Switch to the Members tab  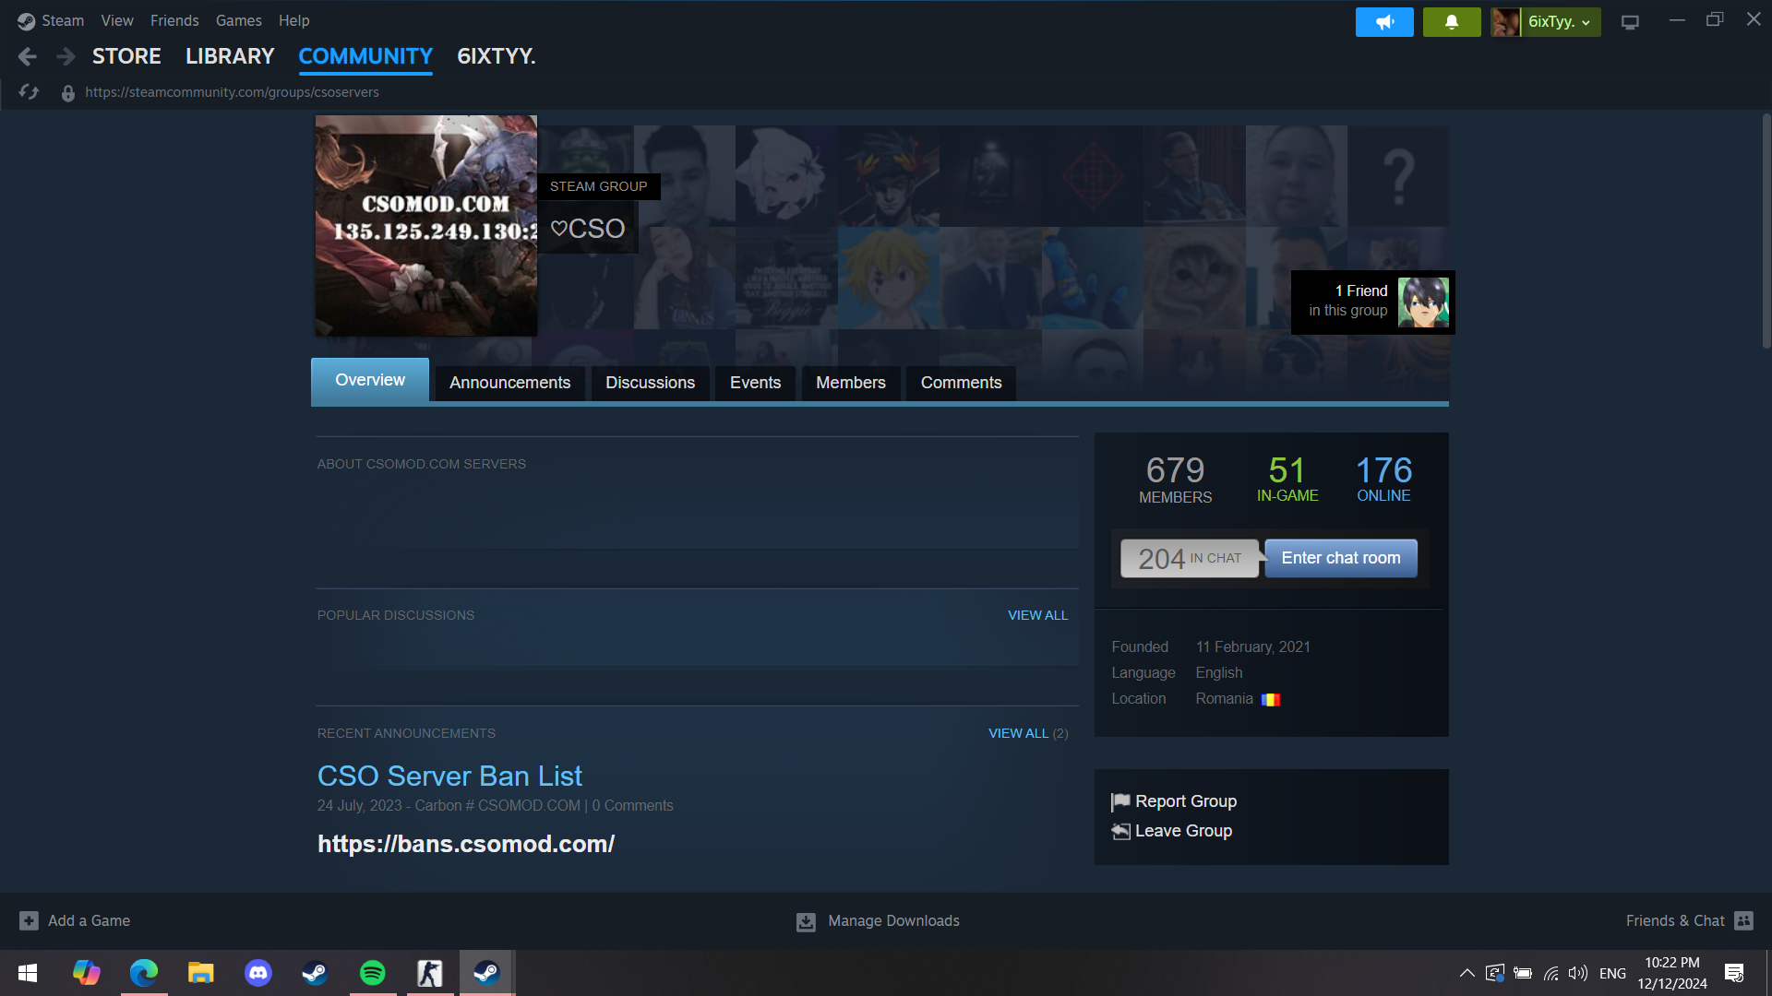(x=850, y=383)
